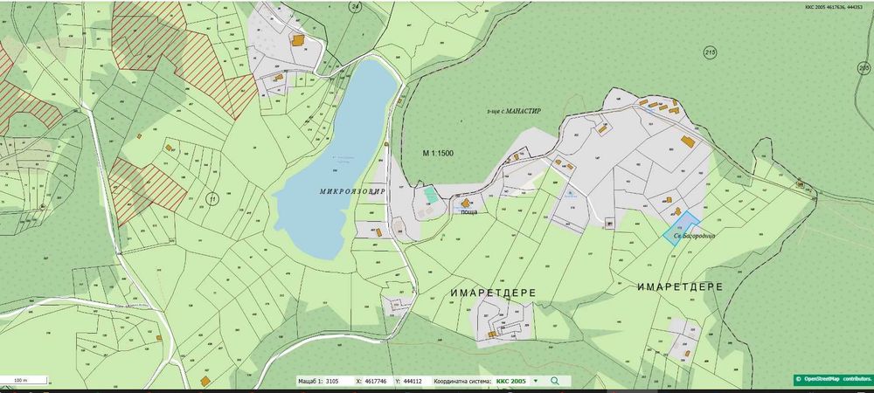874x393 pixels.
Task: Click the orange building north of the lake
Action: (298, 40)
